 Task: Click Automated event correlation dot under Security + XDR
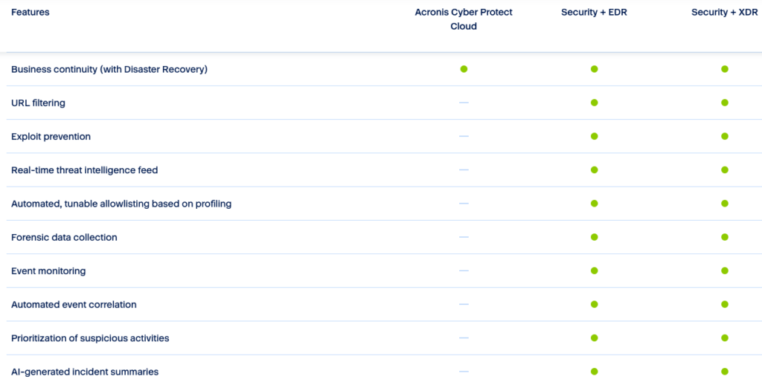[724, 305]
